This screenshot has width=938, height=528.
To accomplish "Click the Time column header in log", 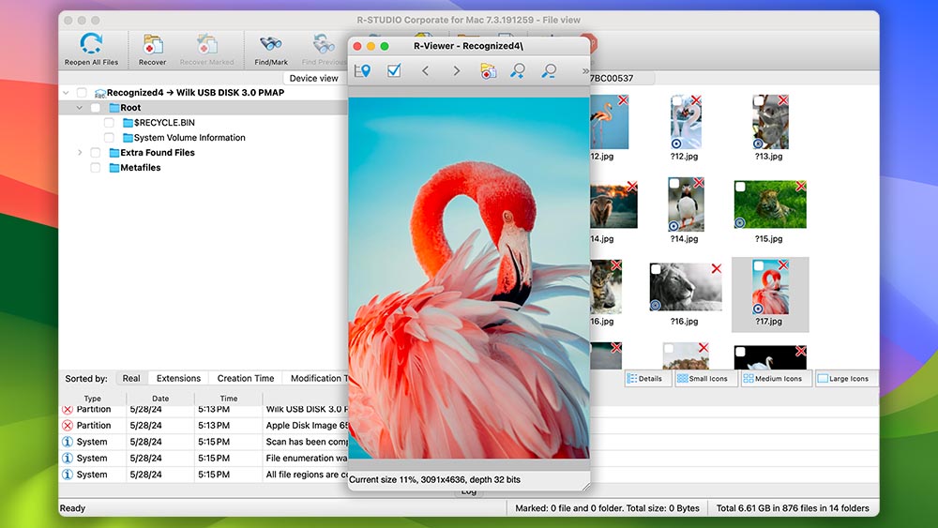I will pyautogui.click(x=229, y=399).
